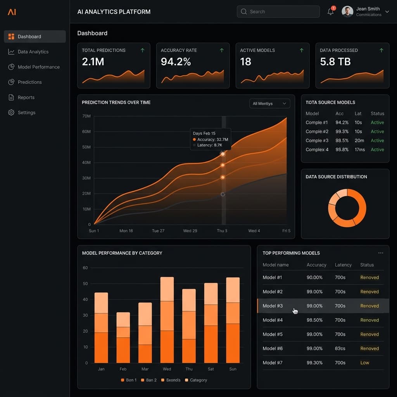
Task: Click the donut chart in Data Source Distribution
Action: [347, 208]
